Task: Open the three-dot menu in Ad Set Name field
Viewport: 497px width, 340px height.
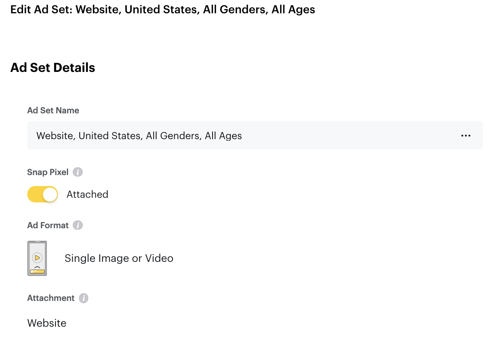Action: click(465, 136)
